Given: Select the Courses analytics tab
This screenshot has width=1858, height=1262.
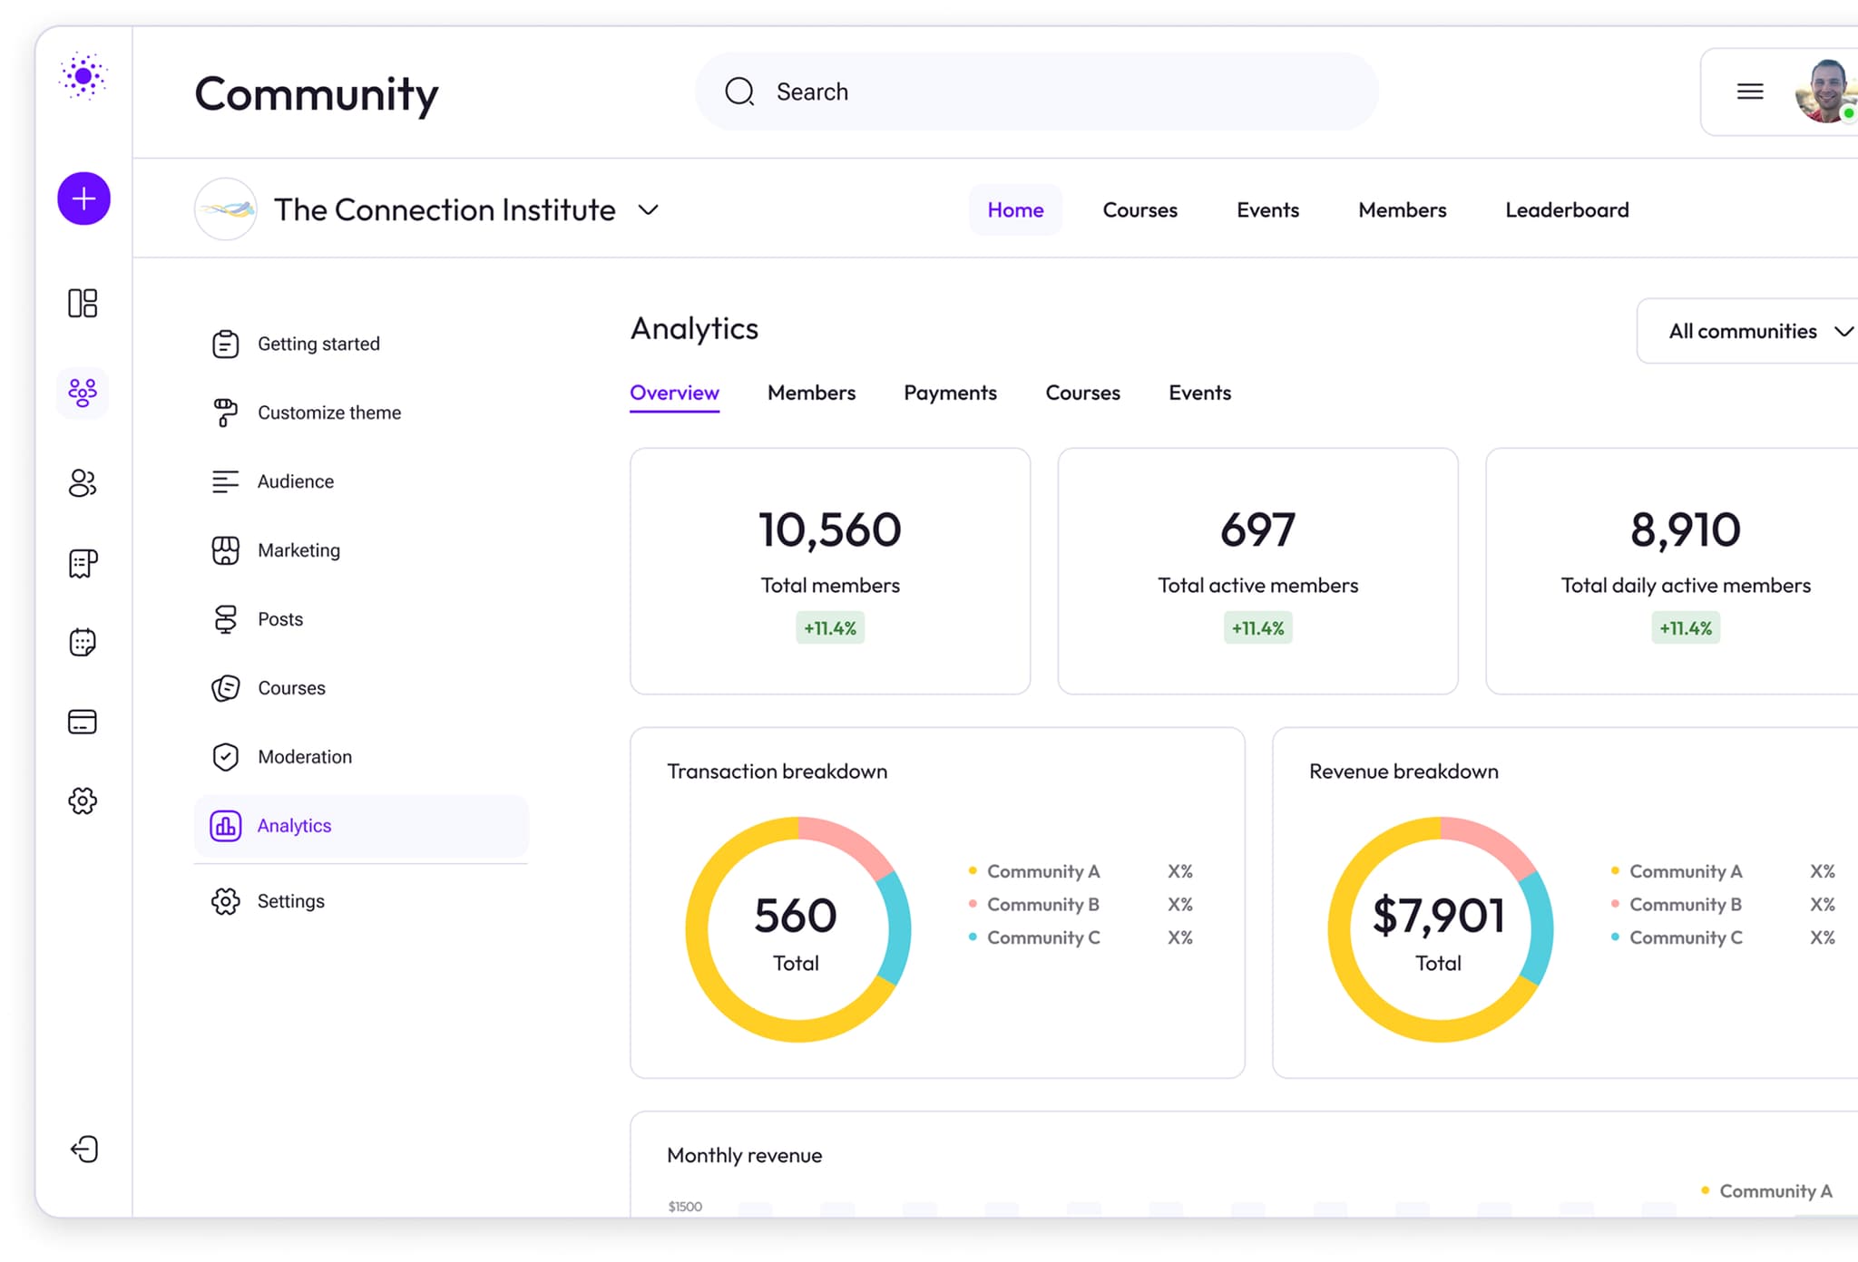Looking at the screenshot, I should pyautogui.click(x=1082, y=393).
